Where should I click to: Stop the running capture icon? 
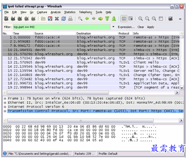[x=26, y=19]
